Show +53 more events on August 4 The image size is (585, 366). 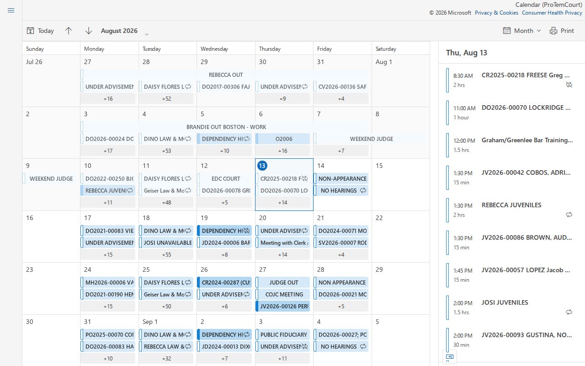click(166, 151)
